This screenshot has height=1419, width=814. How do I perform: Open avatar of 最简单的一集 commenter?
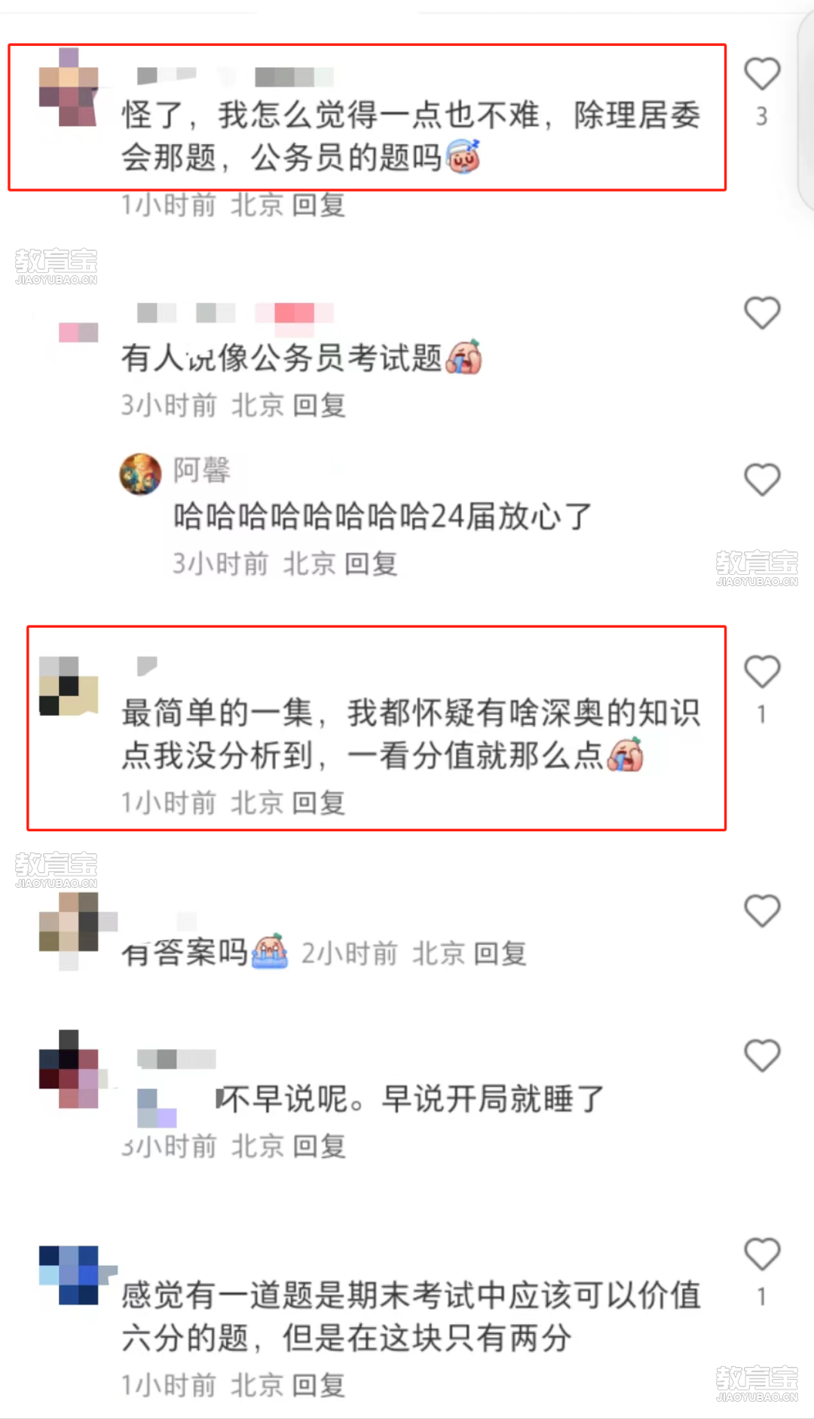[69, 686]
